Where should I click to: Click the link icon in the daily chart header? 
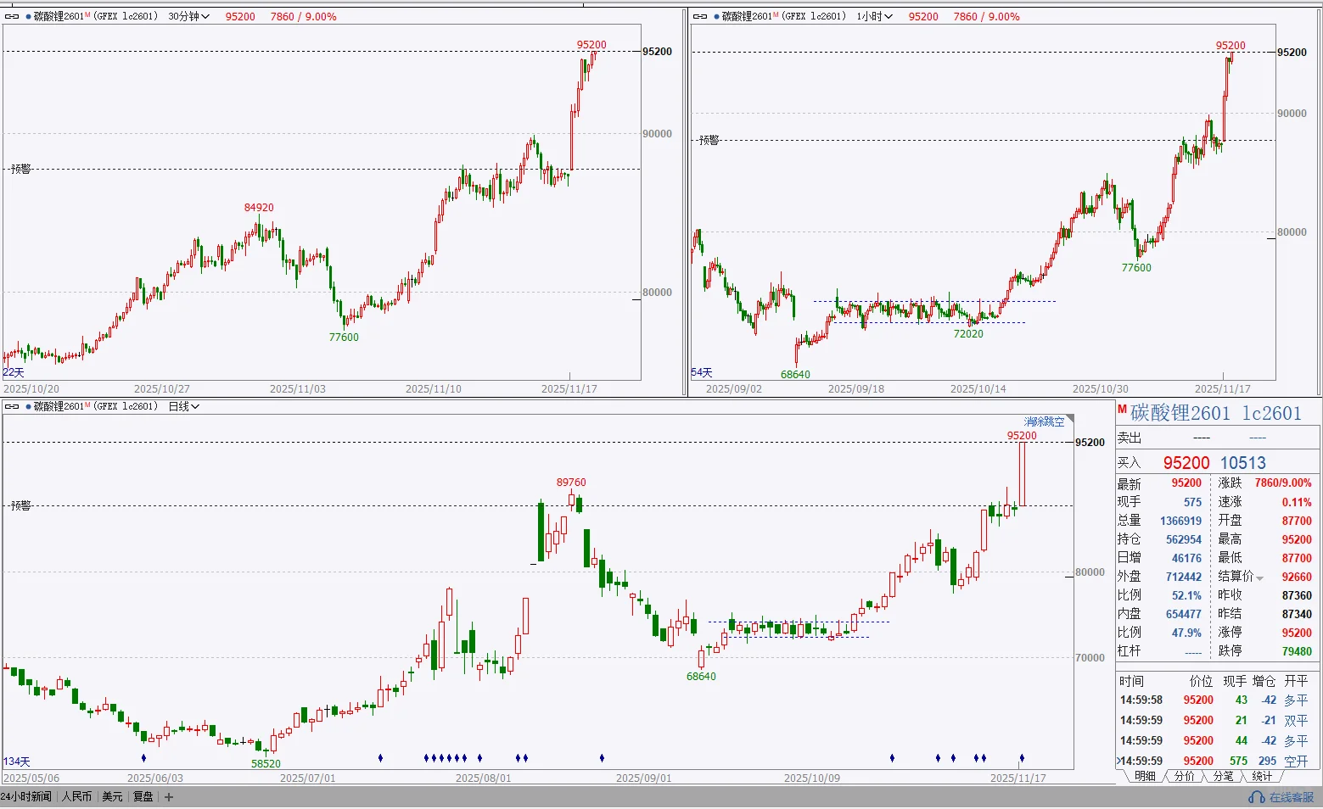12,406
